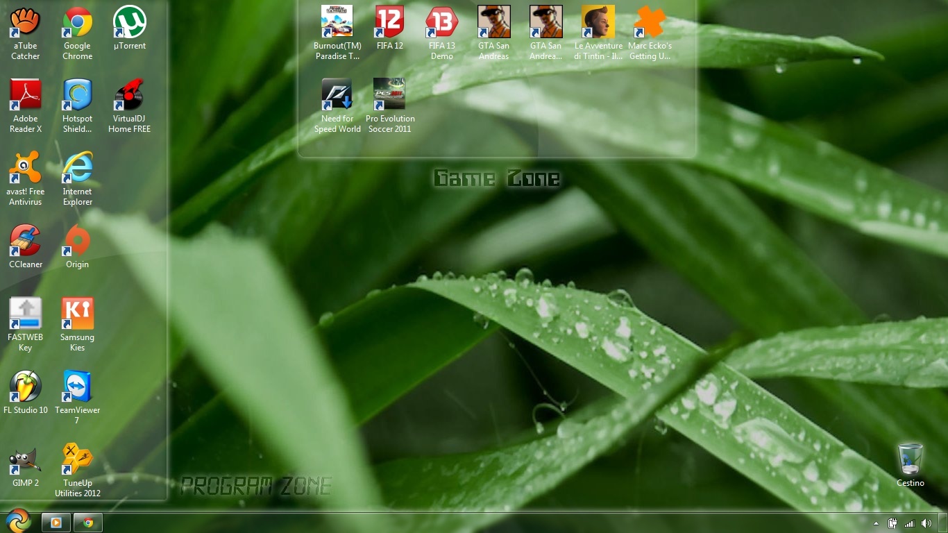Image resolution: width=948 pixels, height=533 pixels.
Task: Click the Show desktop button
Action: pyautogui.click(x=943, y=523)
